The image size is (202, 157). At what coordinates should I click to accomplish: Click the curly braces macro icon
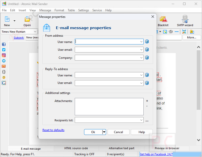click(x=4, y=72)
